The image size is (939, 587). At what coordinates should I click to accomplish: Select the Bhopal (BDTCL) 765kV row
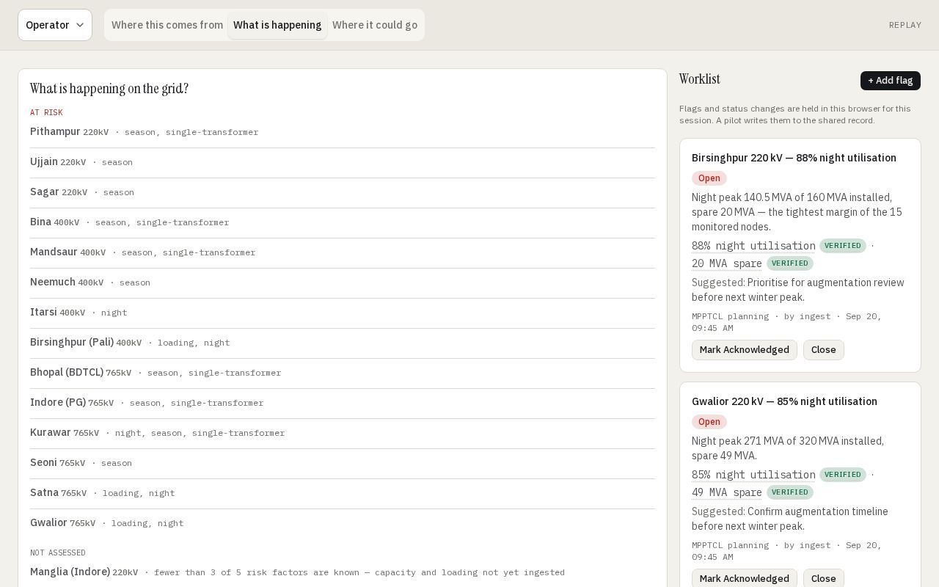[343, 373]
